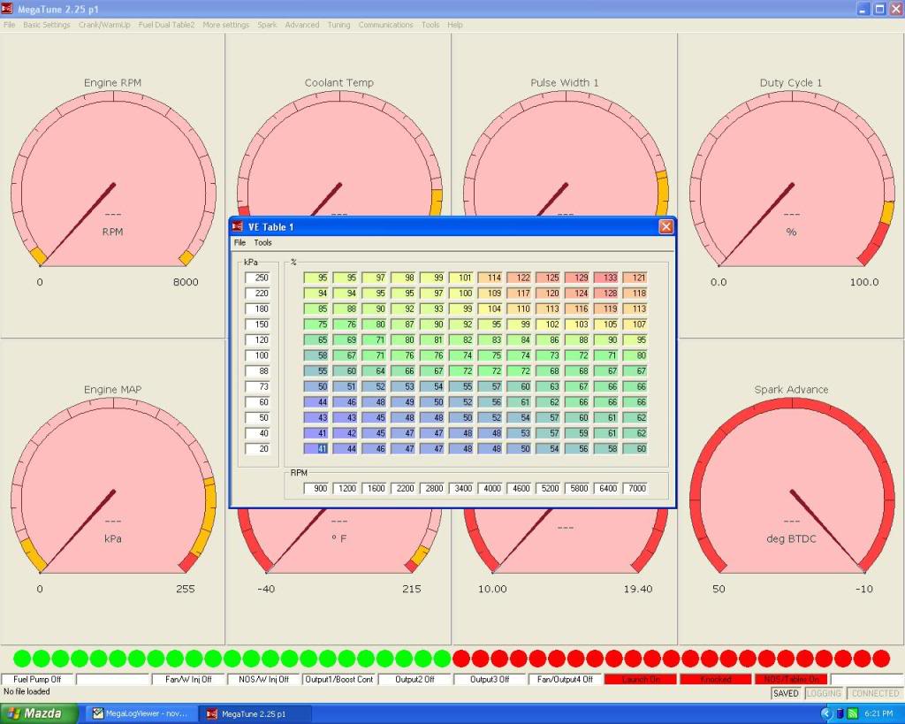Select the 2800 RPM bin field

[432, 489]
